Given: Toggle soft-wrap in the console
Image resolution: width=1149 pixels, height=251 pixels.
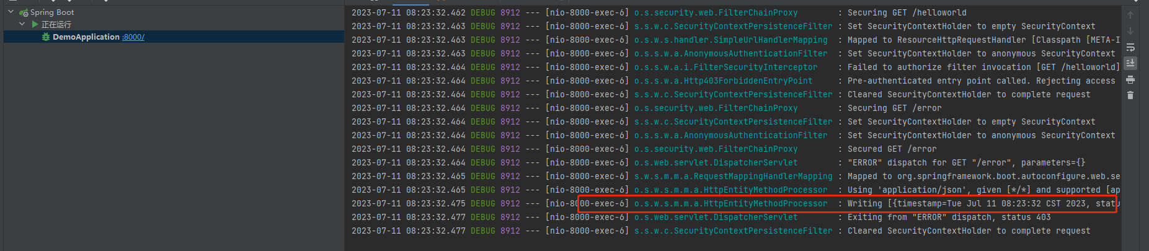Looking at the screenshot, I should click(1130, 47).
